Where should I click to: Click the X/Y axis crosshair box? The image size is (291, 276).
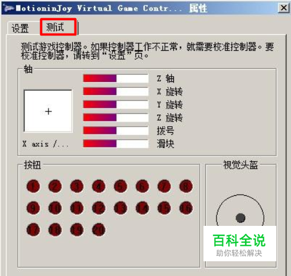[48, 111]
